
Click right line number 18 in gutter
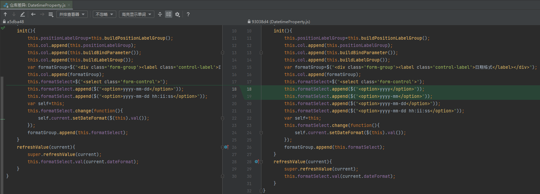tap(249, 89)
